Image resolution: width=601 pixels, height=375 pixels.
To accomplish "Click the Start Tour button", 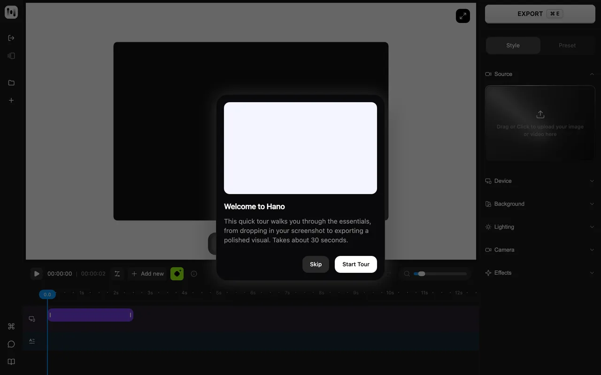I will [x=356, y=264].
